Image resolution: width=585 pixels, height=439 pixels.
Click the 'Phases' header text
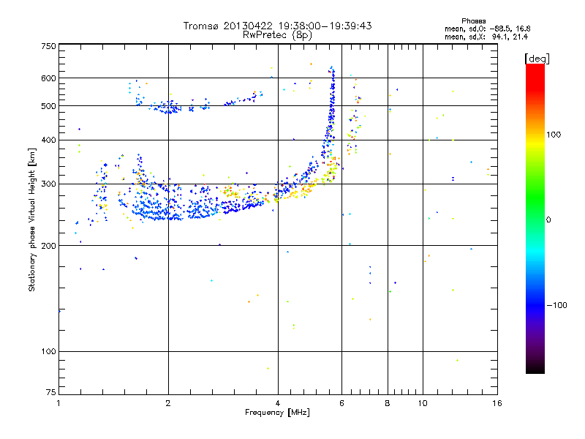473,21
